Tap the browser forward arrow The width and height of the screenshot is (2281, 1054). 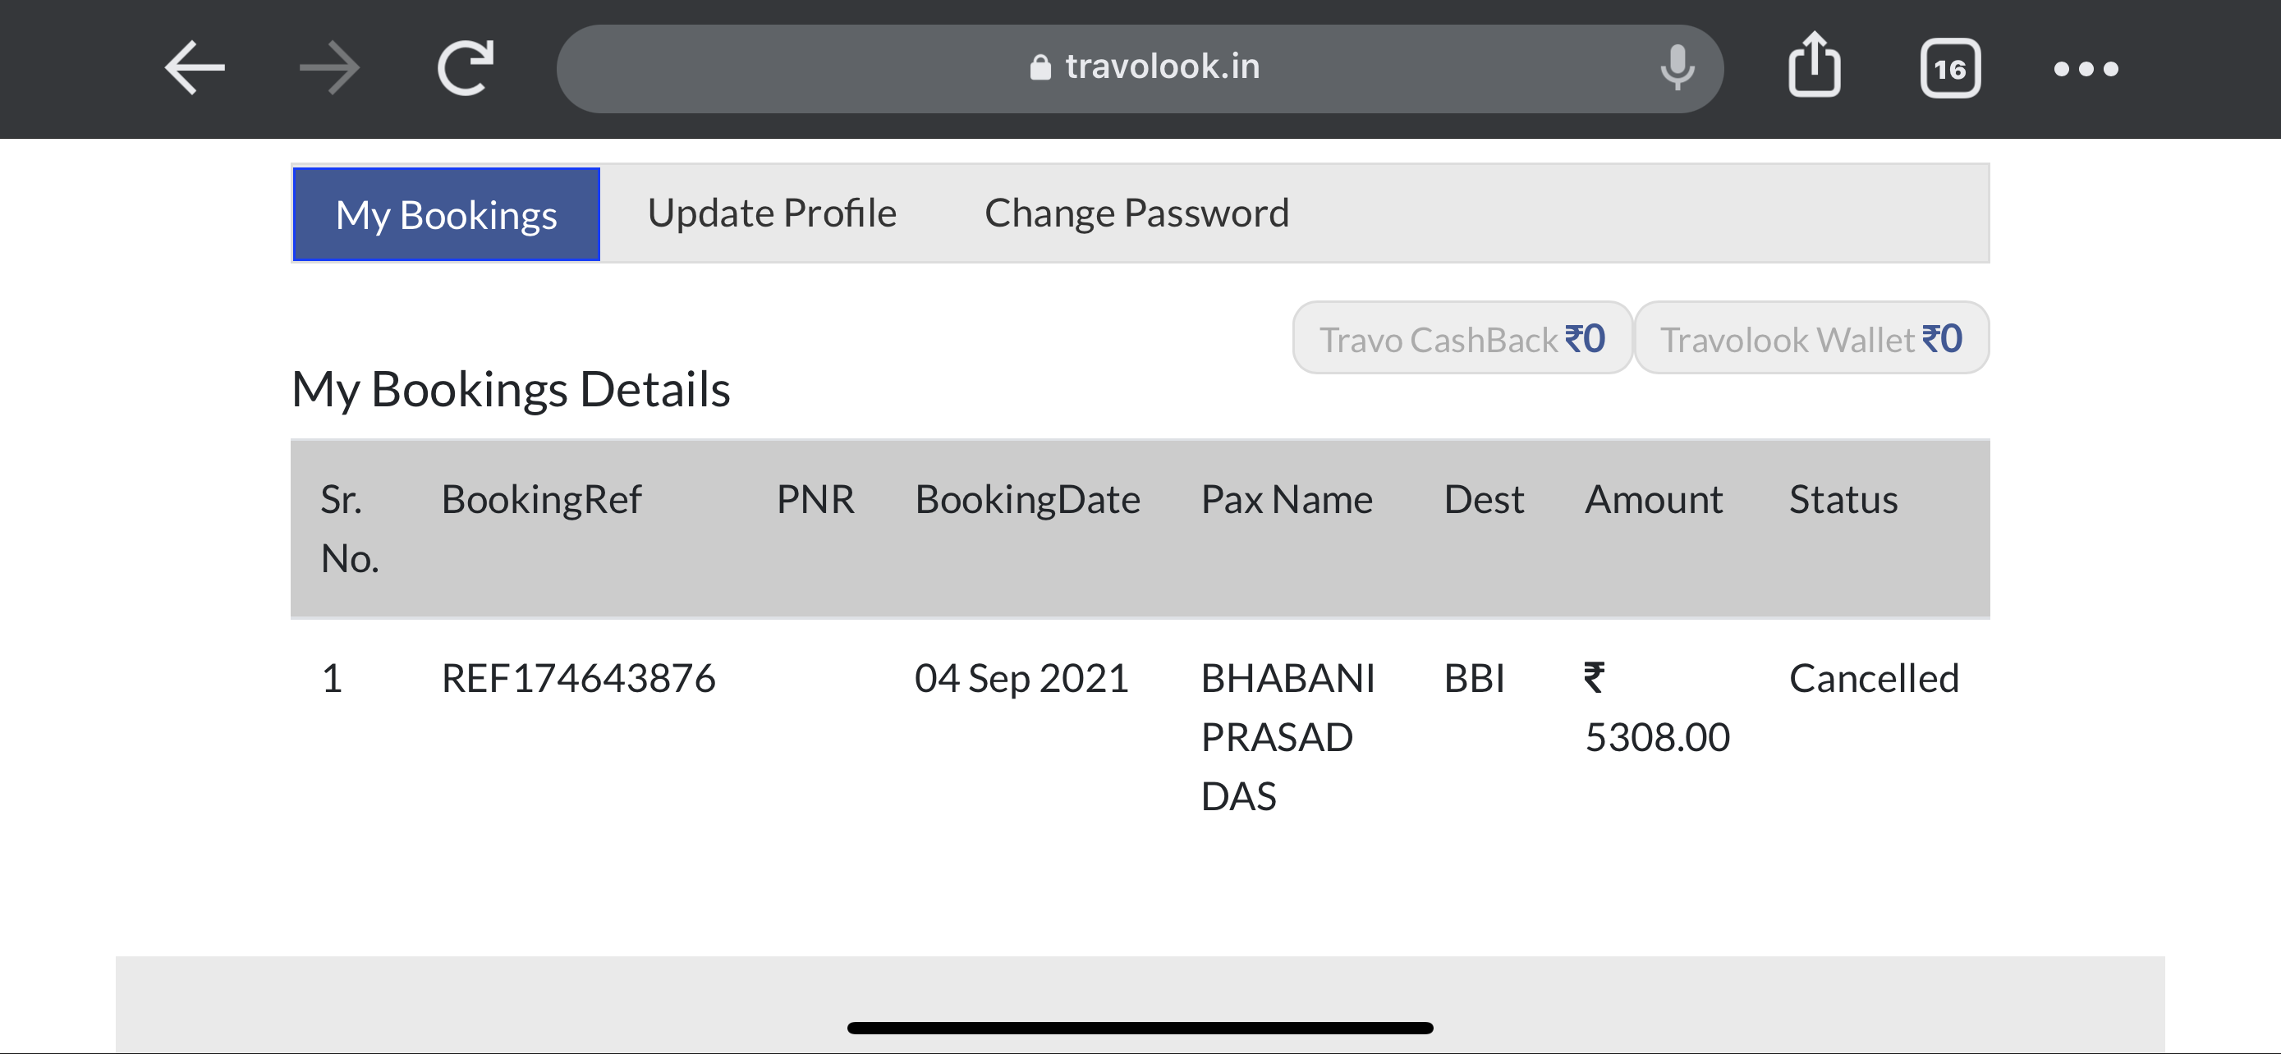pyautogui.click(x=329, y=67)
